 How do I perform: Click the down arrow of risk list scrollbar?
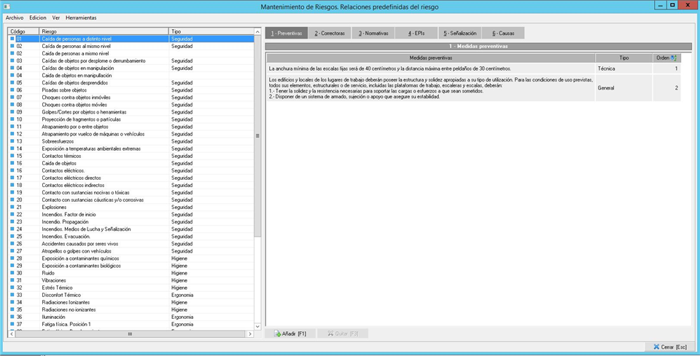point(257,327)
